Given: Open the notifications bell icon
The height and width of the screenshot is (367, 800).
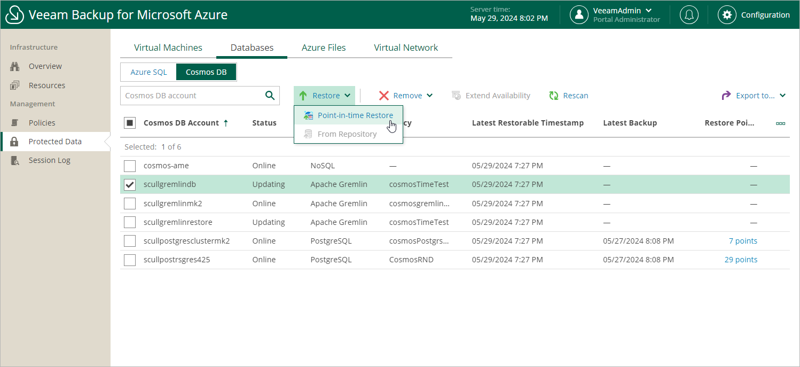Looking at the screenshot, I should point(689,14).
